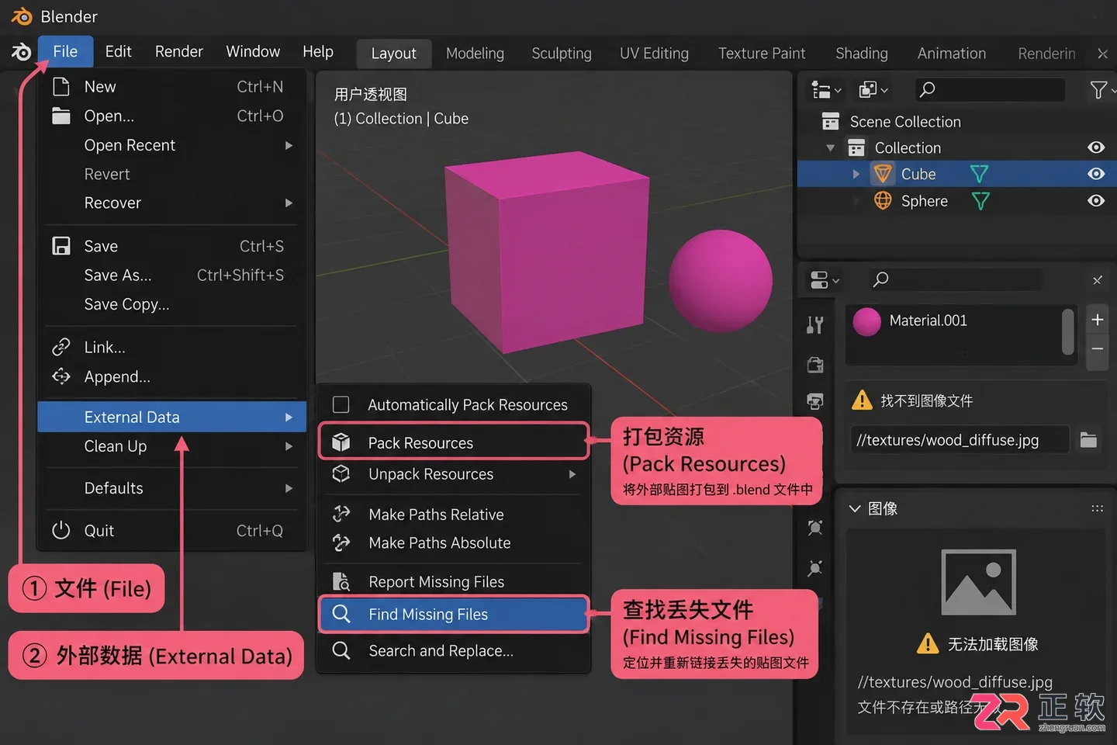1117x745 pixels.
Task: Open the Recover submenu
Action: coord(172,203)
